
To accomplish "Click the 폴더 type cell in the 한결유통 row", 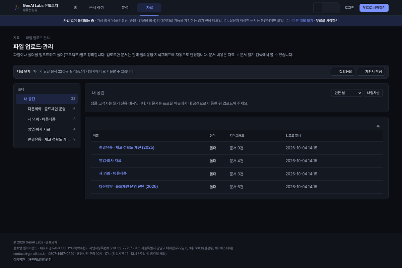I will click(x=213, y=148).
